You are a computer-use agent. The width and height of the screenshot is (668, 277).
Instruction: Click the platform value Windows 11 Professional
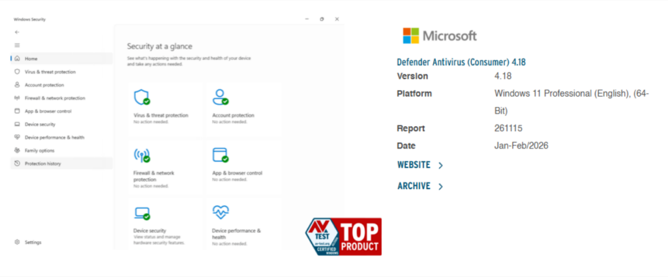tap(571, 102)
